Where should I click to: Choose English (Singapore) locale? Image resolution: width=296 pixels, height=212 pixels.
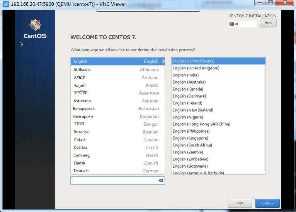coord(218,138)
